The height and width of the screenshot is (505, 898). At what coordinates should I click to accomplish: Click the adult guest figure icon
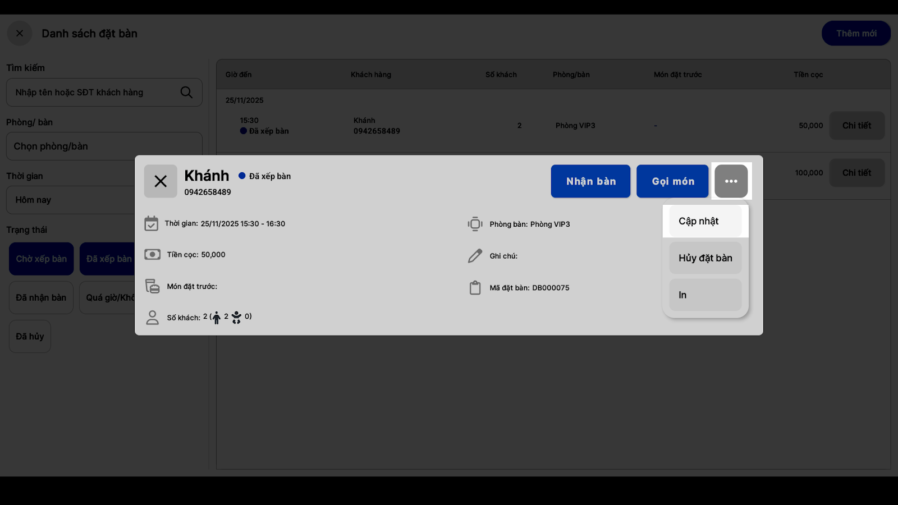coord(217,318)
